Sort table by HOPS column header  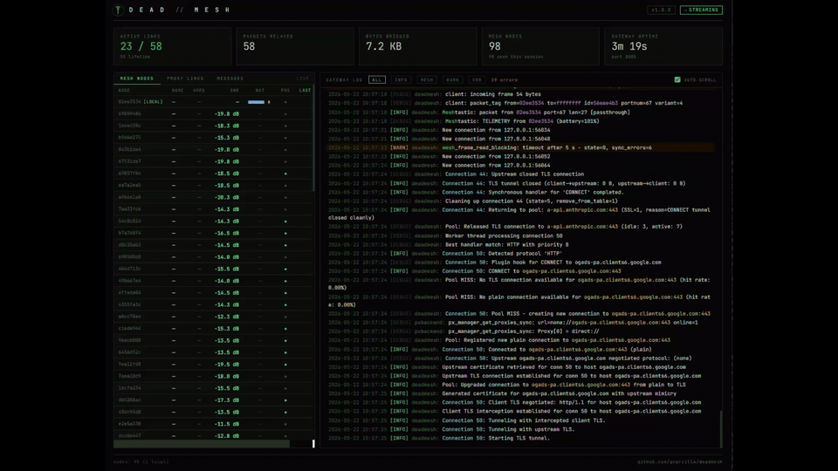tap(199, 90)
